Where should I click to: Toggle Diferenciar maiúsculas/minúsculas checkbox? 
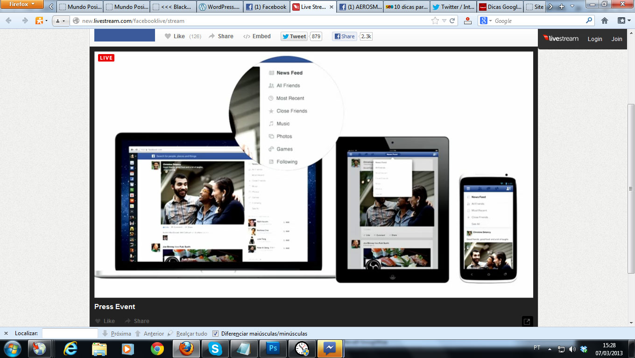pos(215,333)
